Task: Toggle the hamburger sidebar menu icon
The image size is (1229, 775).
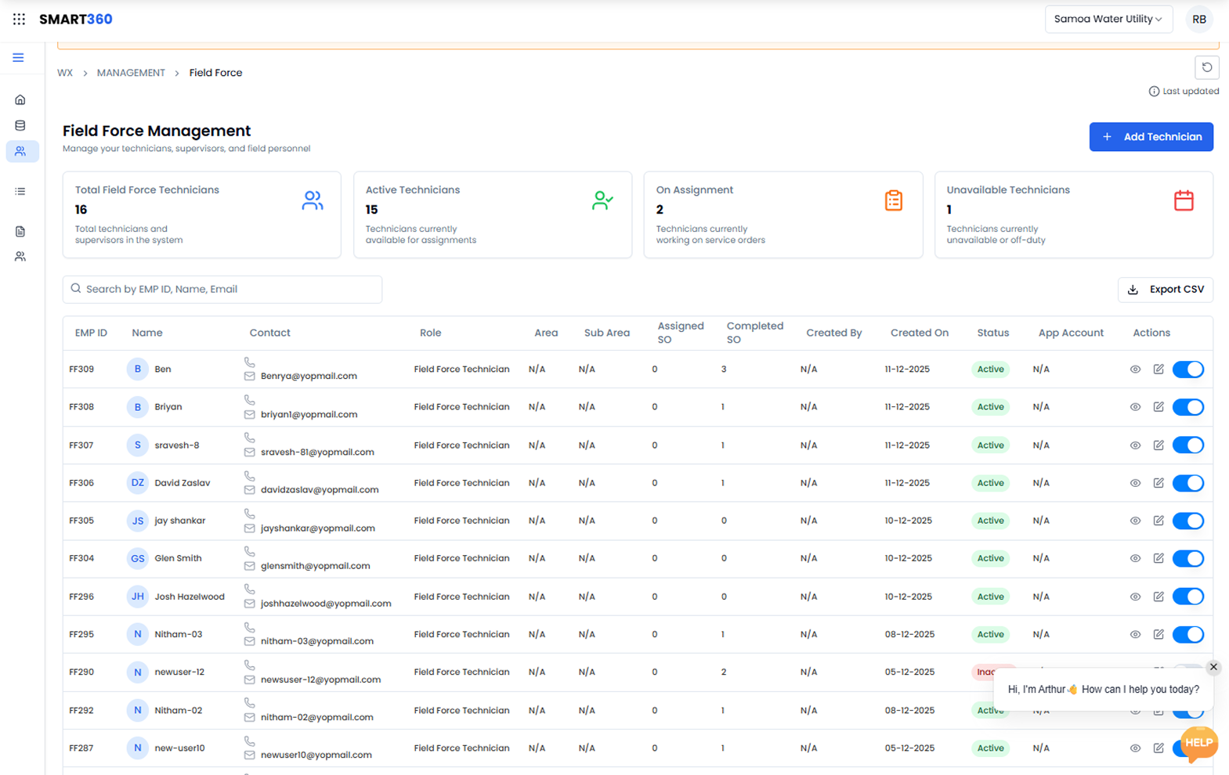Action: point(18,58)
